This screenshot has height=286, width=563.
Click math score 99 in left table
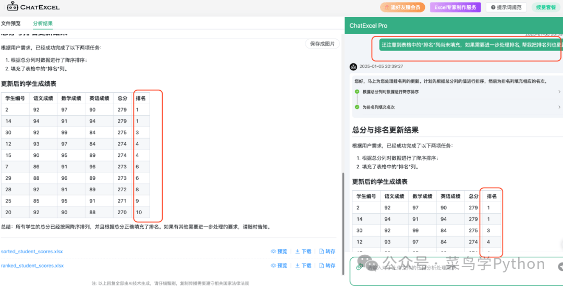[64, 132]
